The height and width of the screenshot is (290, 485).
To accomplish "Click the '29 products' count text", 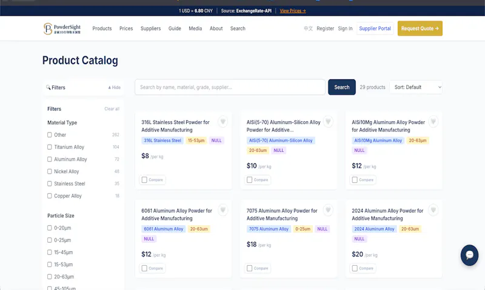I will click(x=372, y=87).
